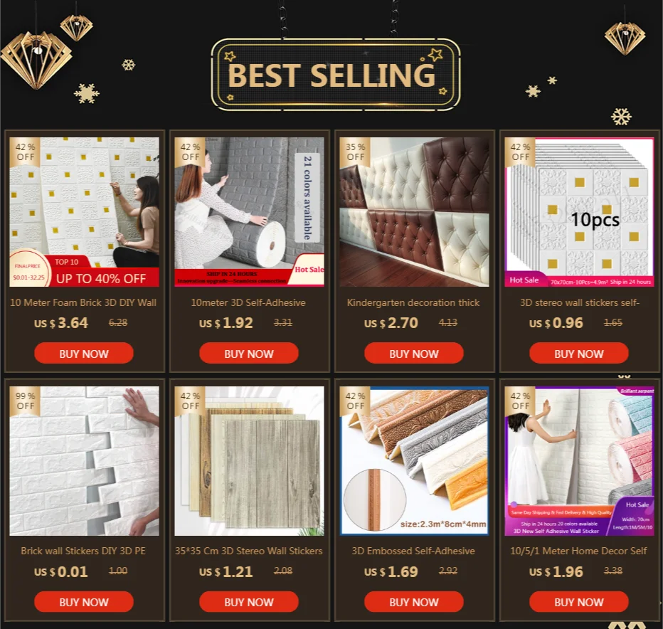Click BUY NOW for Brick wall Stickers DIY
This screenshot has height=629, width=663.
pos(84,601)
